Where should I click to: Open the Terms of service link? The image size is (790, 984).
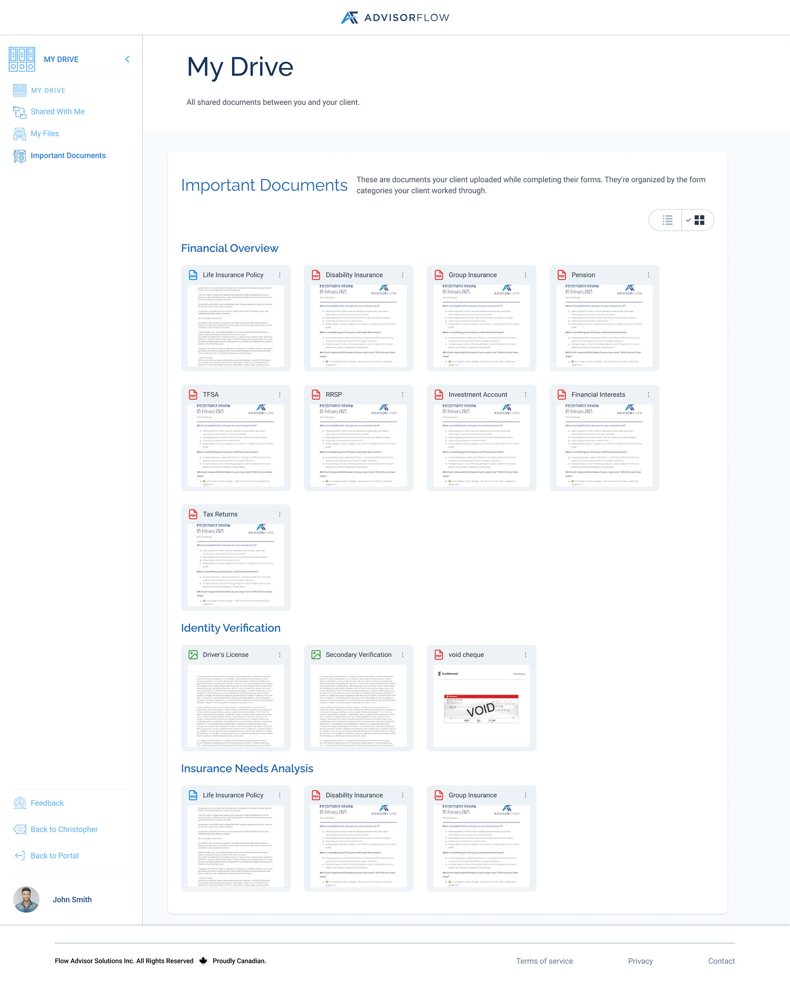pos(544,961)
